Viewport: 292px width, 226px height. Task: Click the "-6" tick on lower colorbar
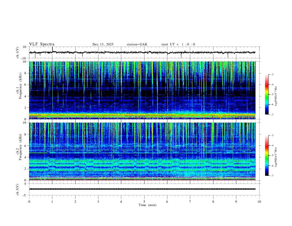tap(272, 165)
